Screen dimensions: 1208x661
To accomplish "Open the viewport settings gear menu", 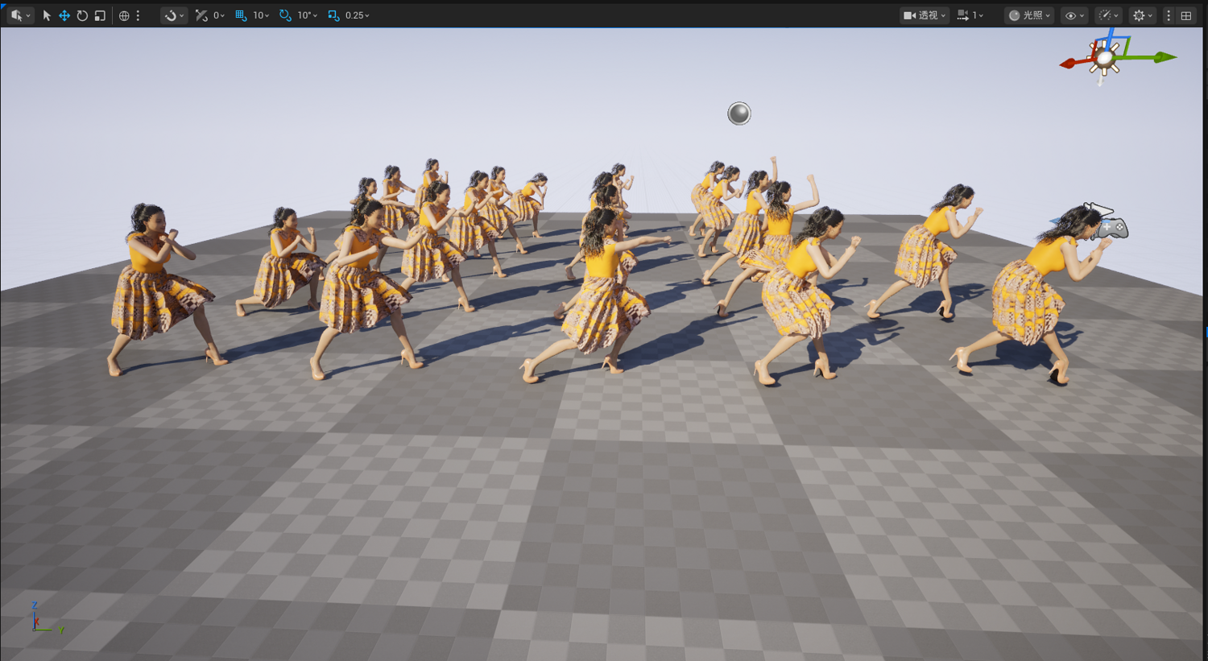I will click(x=1143, y=15).
